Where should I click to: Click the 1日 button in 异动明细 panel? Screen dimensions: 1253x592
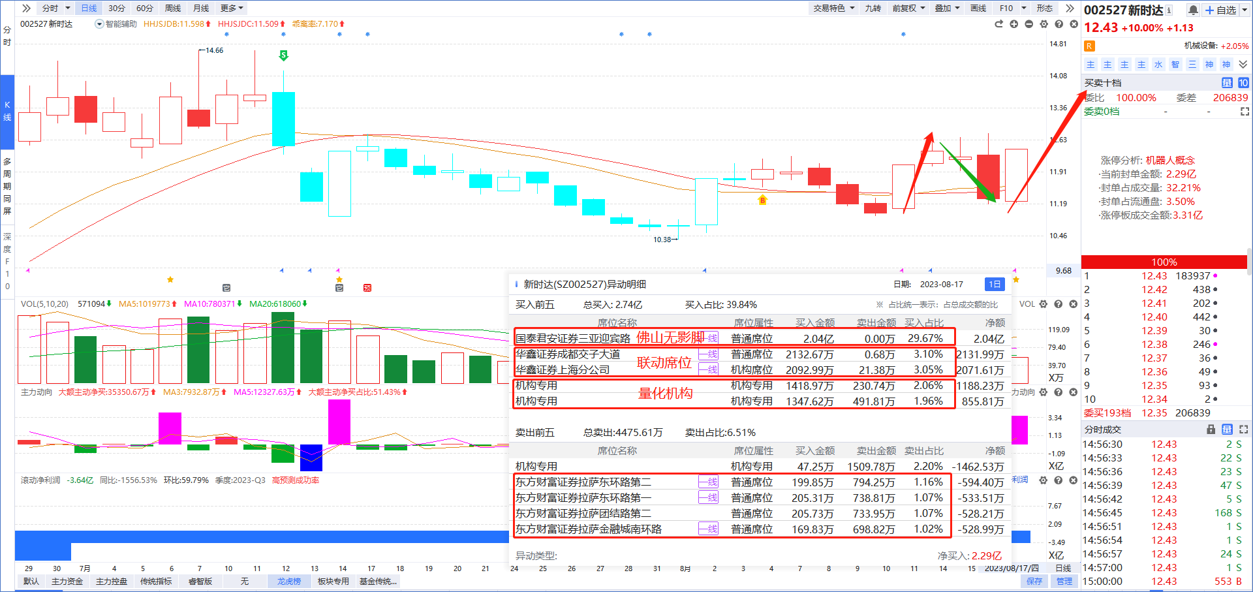tap(994, 284)
